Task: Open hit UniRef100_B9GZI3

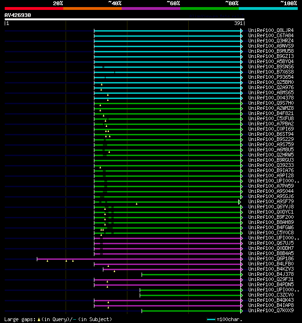Action: tap(271, 57)
